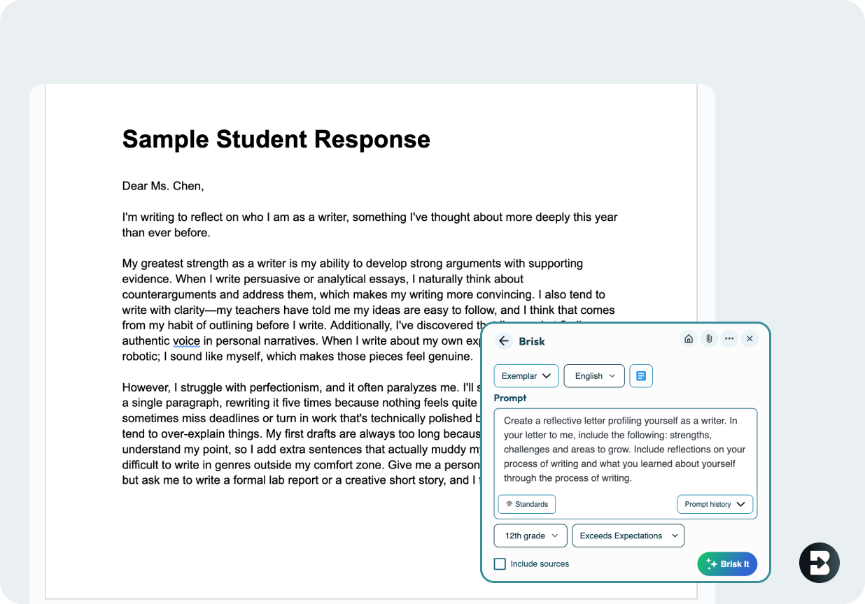Open the 12th grade dropdown
The image size is (865, 604).
pyautogui.click(x=530, y=535)
